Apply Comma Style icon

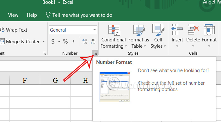click(x=73, y=41)
